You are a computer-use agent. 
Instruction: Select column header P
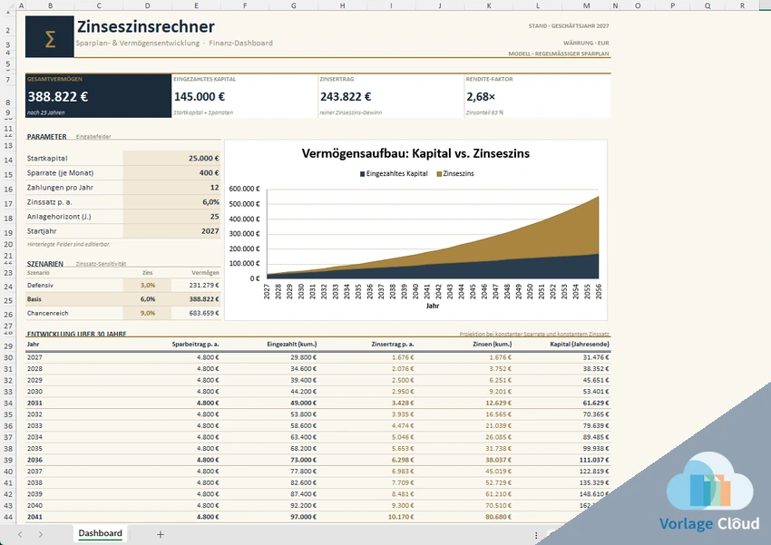[x=672, y=5]
